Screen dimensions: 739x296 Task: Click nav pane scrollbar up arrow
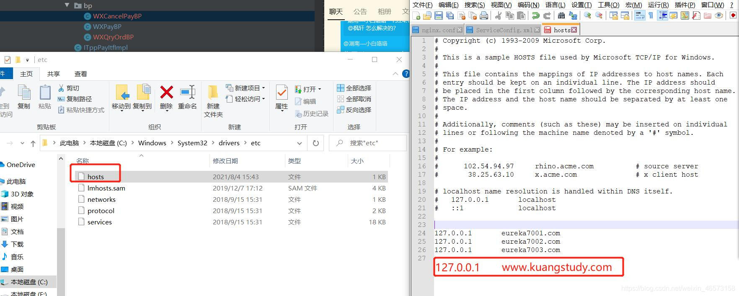click(x=61, y=159)
